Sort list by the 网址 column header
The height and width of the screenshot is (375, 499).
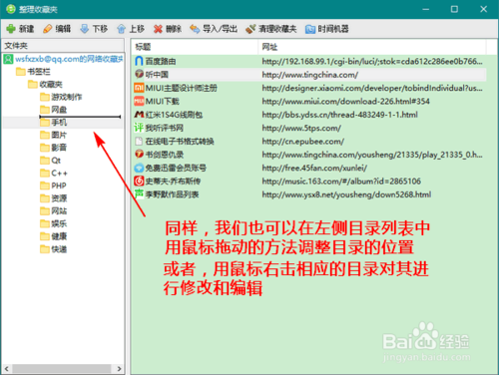point(372,47)
